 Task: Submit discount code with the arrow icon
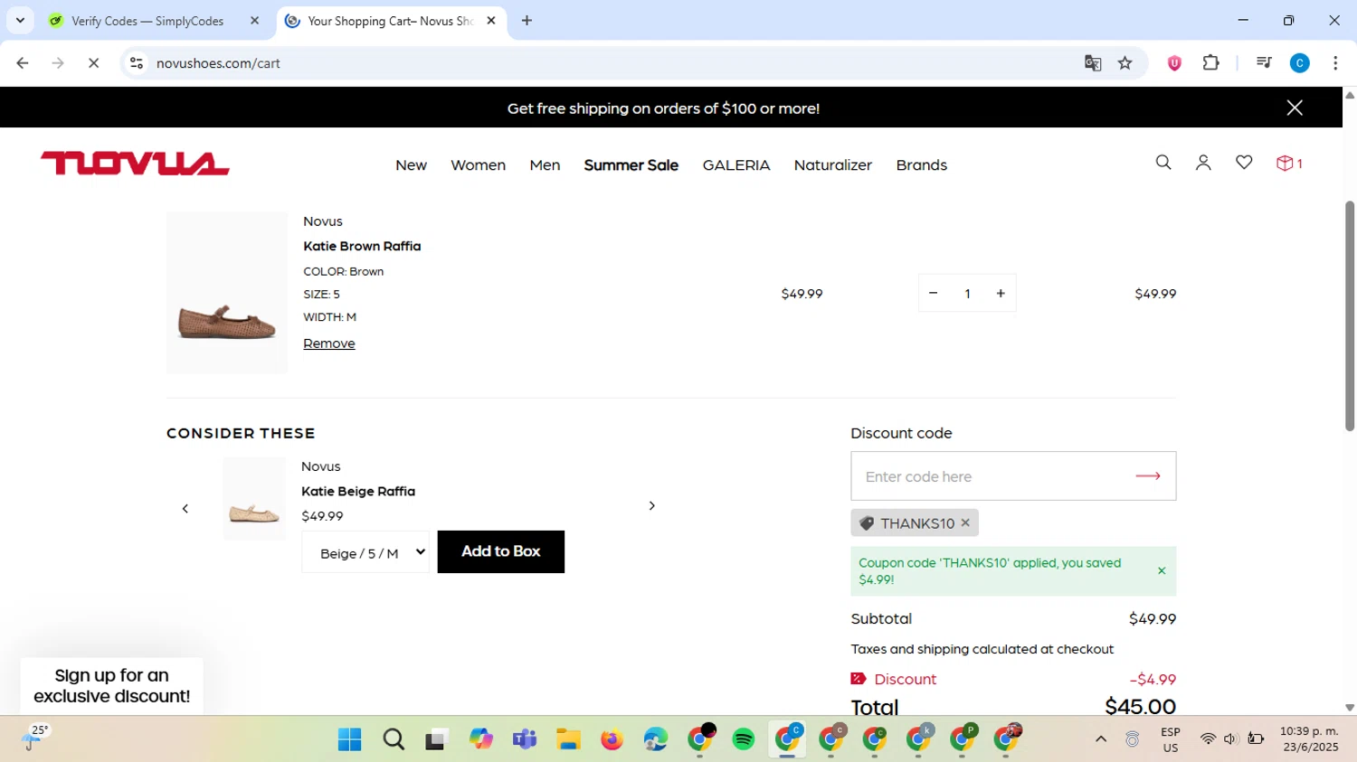pos(1148,476)
